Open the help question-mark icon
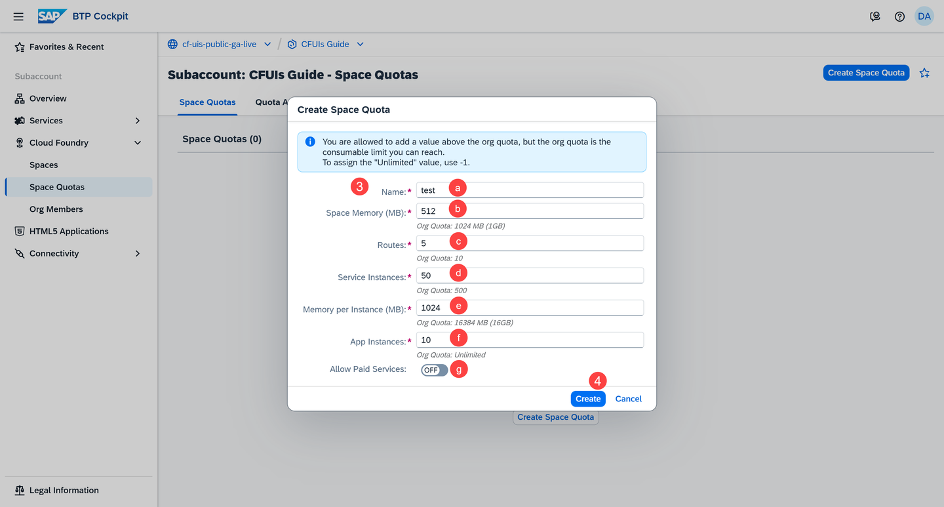The width and height of the screenshot is (944, 507). 899,16
